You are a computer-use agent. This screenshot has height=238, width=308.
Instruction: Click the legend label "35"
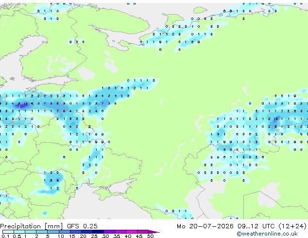(x=117, y=236)
